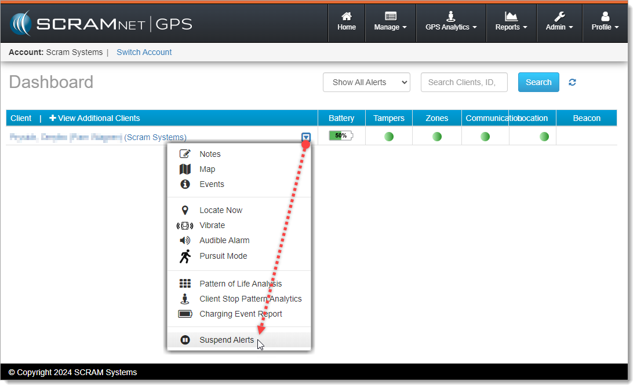Click the green Communication status indicator

pyautogui.click(x=485, y=137)
